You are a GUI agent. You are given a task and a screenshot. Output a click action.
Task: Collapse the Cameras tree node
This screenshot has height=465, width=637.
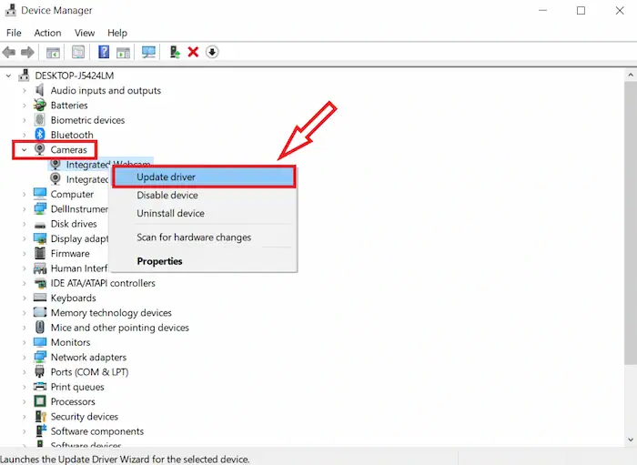25,150
